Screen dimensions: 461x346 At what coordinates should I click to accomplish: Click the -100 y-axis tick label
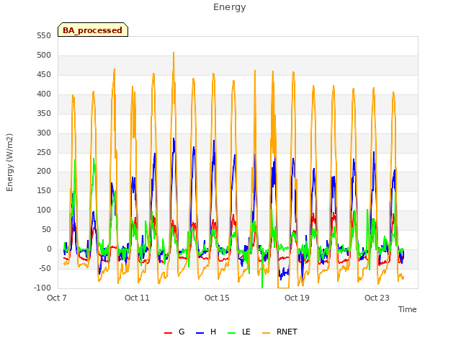42,288
